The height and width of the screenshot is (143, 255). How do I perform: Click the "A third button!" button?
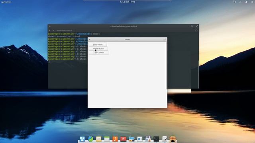click(99, 53)
